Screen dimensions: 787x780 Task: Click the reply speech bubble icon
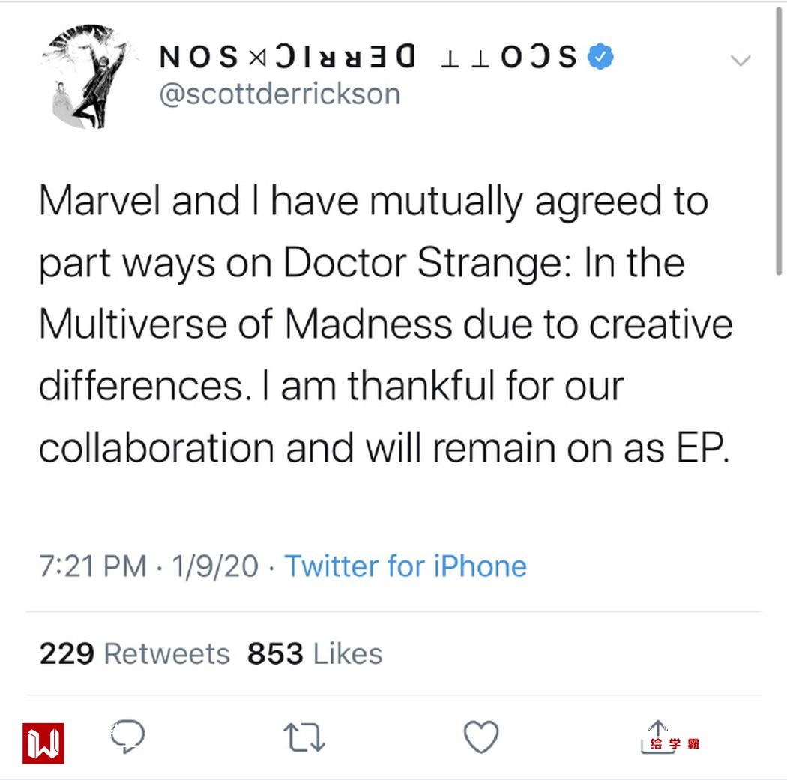point(127,737)
